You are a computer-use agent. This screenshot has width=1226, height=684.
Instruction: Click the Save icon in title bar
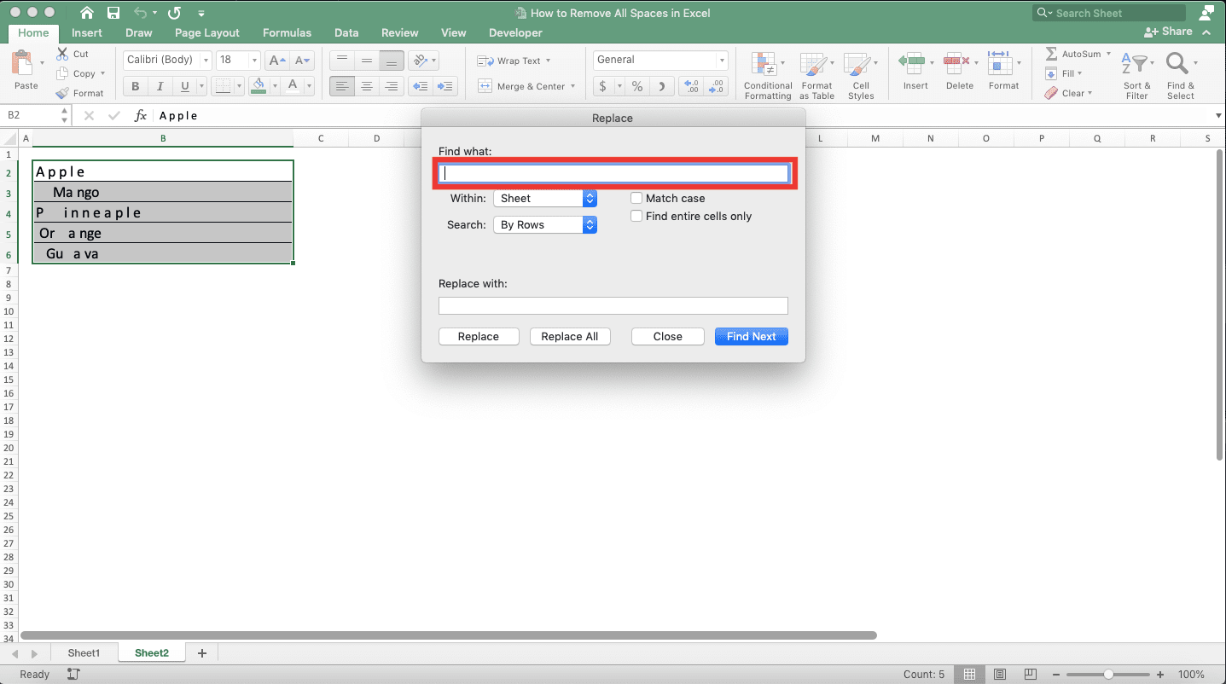tap(113, 13)
